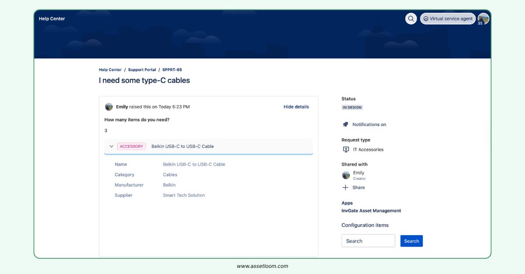Click the search magnifier icon in header
This screenshot has width=525, height=274.
(x=411, y=19)
